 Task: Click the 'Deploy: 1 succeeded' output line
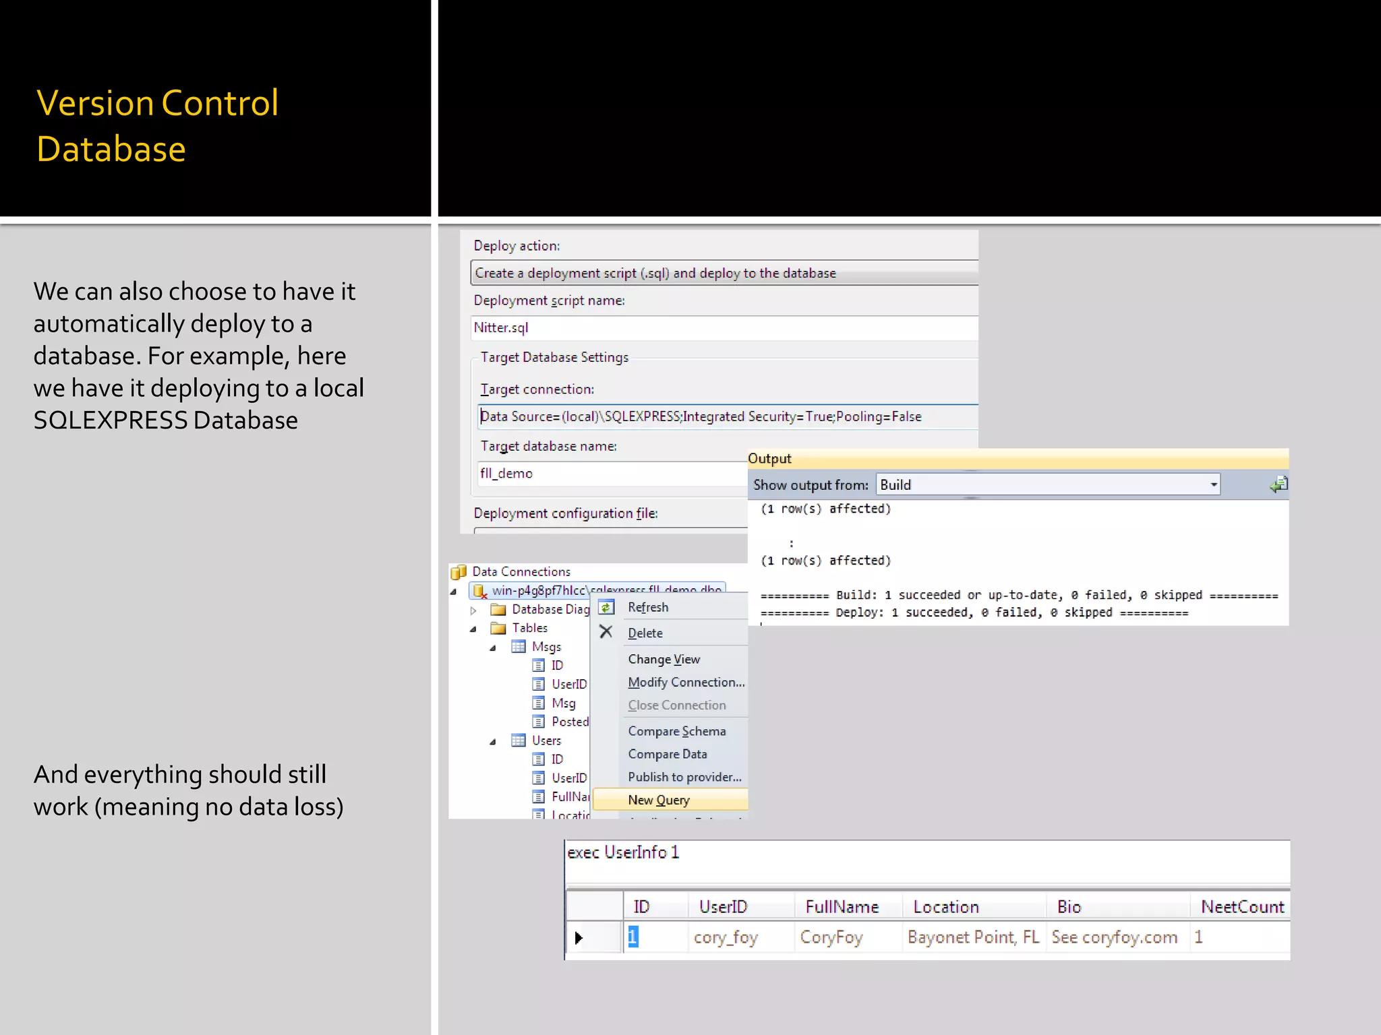point(974,613)
